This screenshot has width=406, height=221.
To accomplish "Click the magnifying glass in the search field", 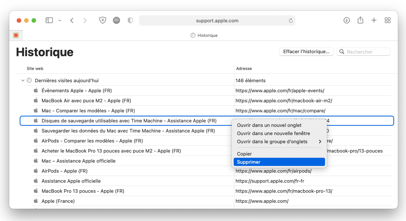I will (342, 52).
